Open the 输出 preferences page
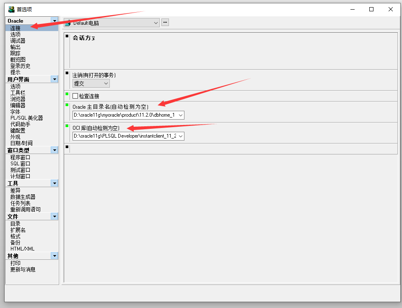This screenshot has height=308, width=402. click(x=16, y=47)
